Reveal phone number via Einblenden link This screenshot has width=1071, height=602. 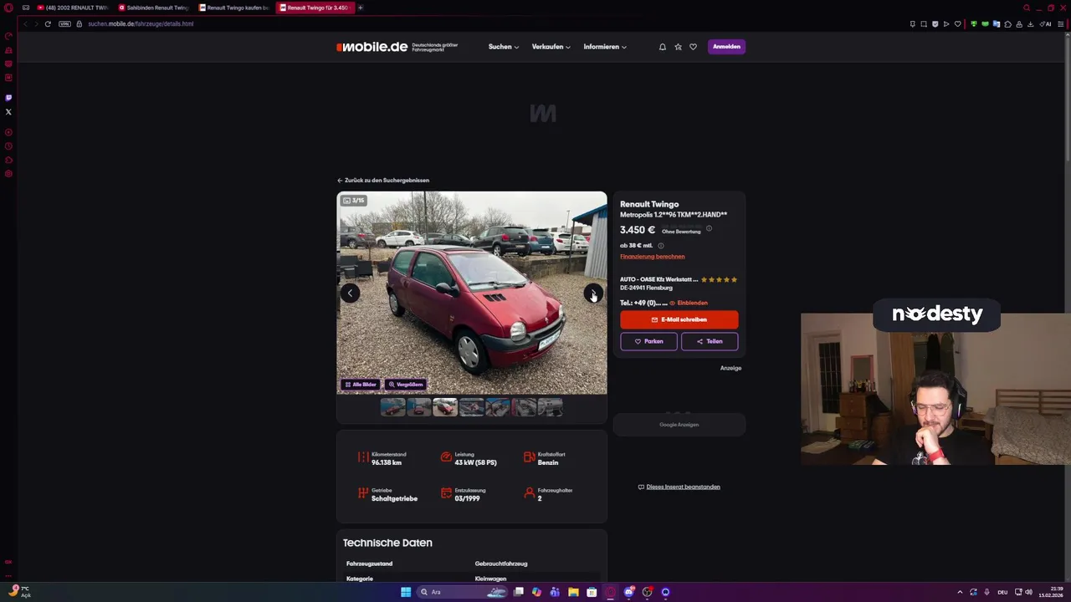click(689, 303)
